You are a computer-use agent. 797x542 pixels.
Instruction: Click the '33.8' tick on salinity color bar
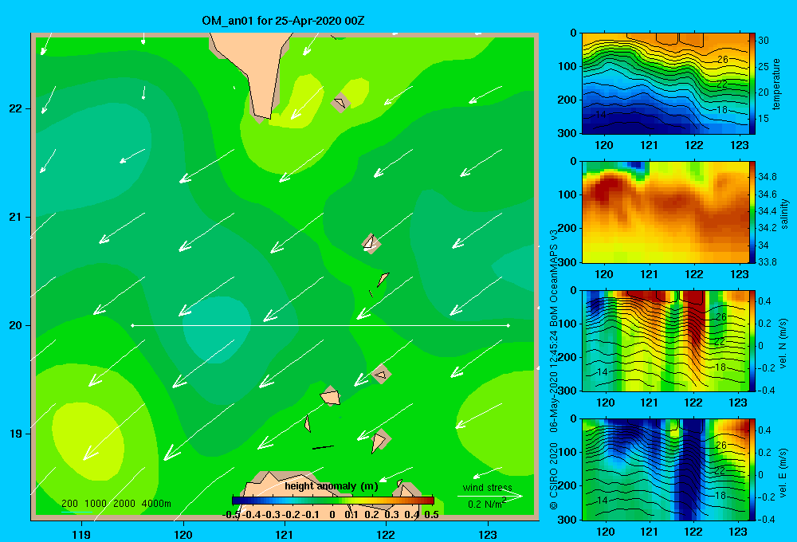[x=767, y=262]
